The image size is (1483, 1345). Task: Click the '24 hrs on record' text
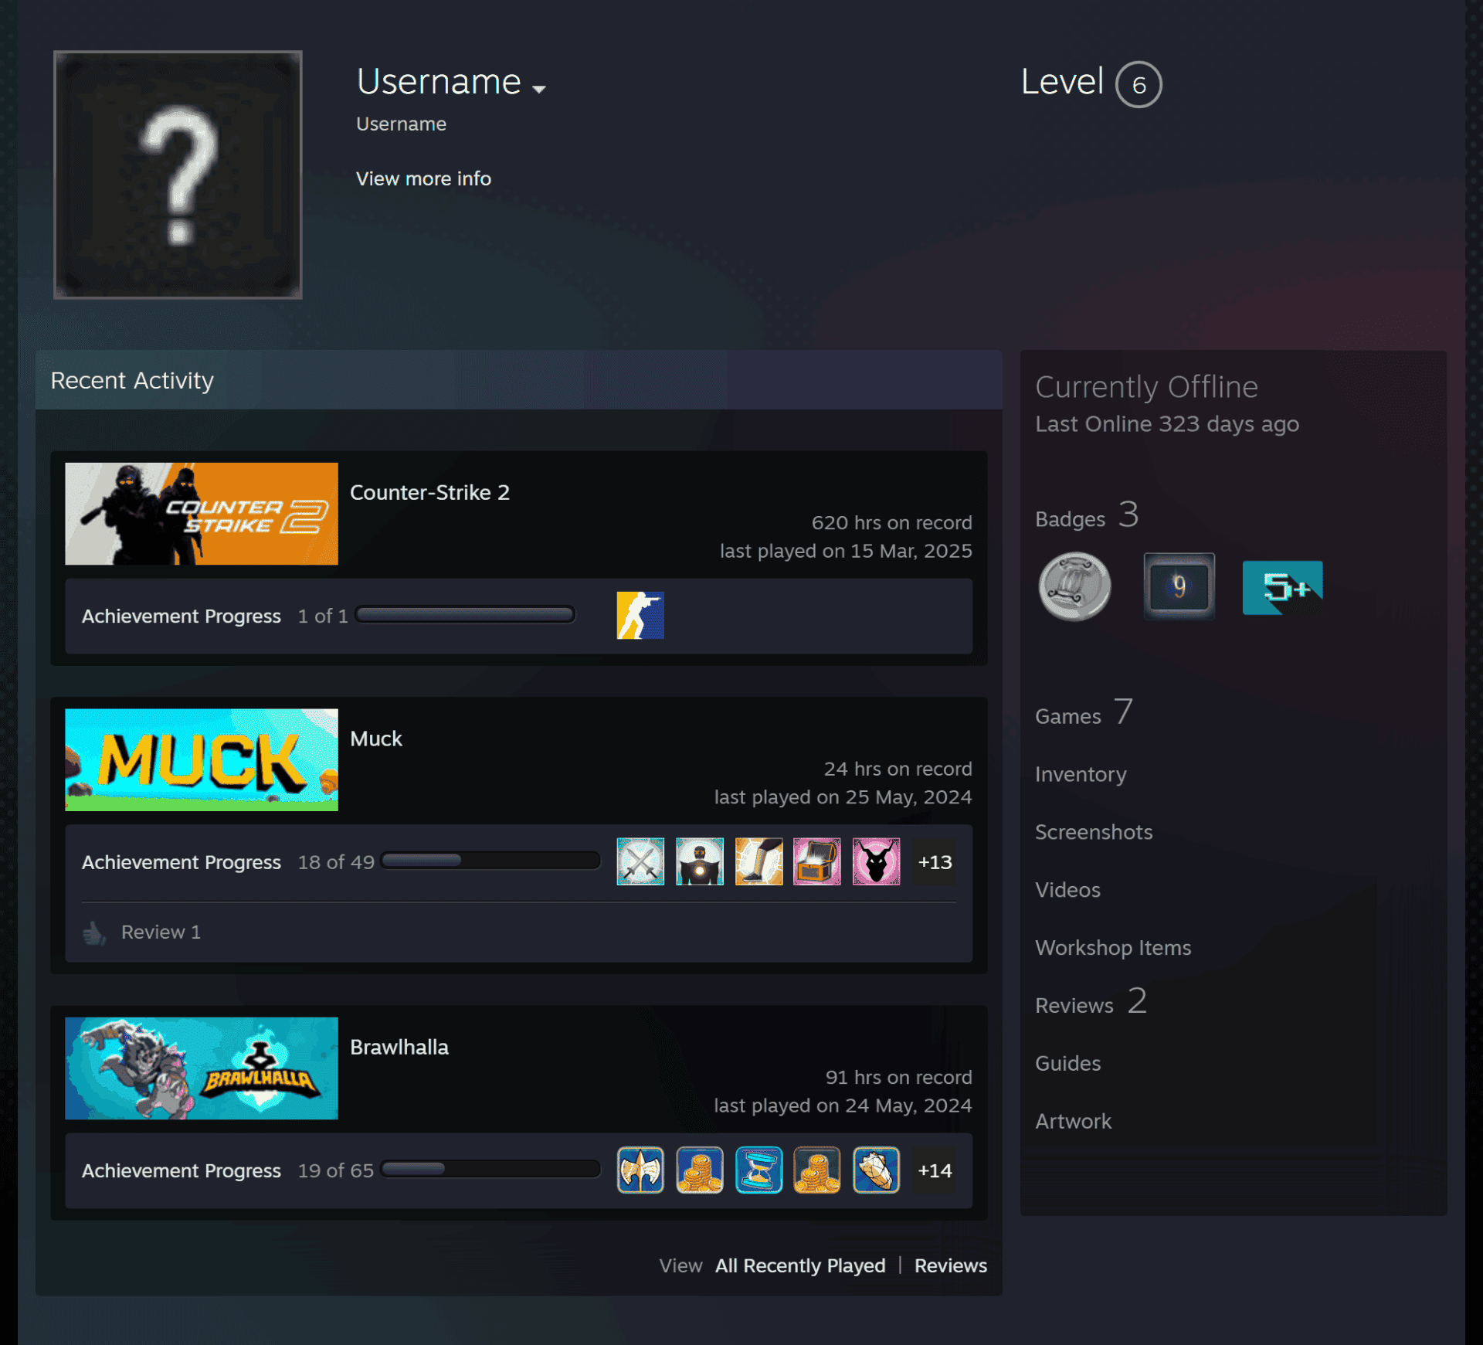(898, 769)
